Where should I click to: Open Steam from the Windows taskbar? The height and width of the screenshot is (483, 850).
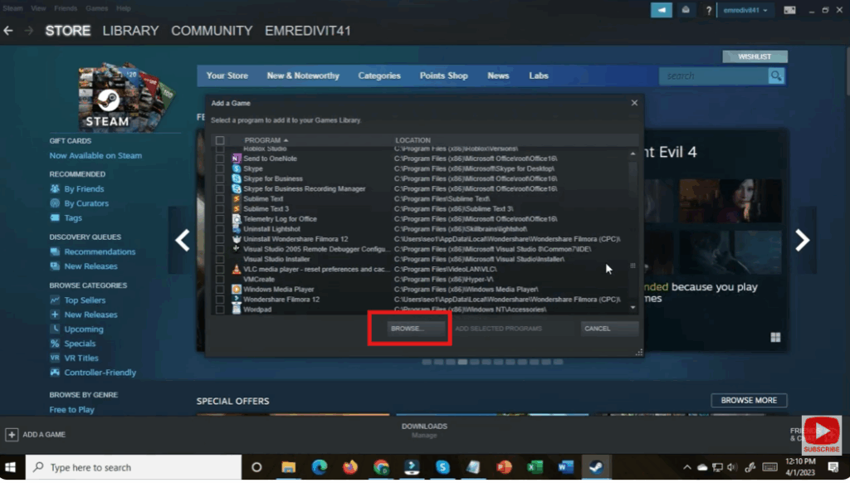(x=596, y=467)
